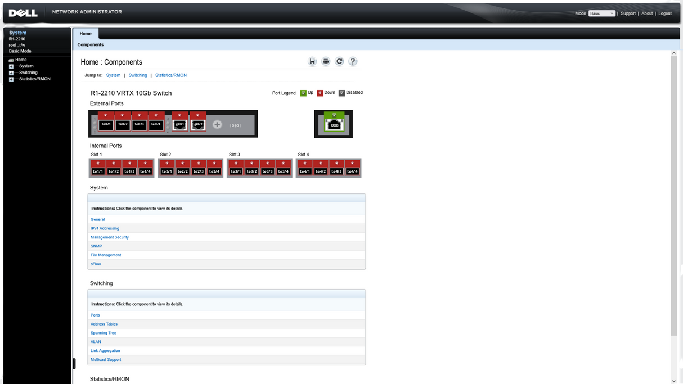Refresh the Components page

click(339, 61)
